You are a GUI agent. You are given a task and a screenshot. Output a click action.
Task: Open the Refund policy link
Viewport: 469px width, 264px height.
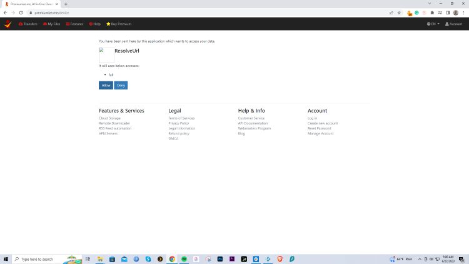point(179,133)
